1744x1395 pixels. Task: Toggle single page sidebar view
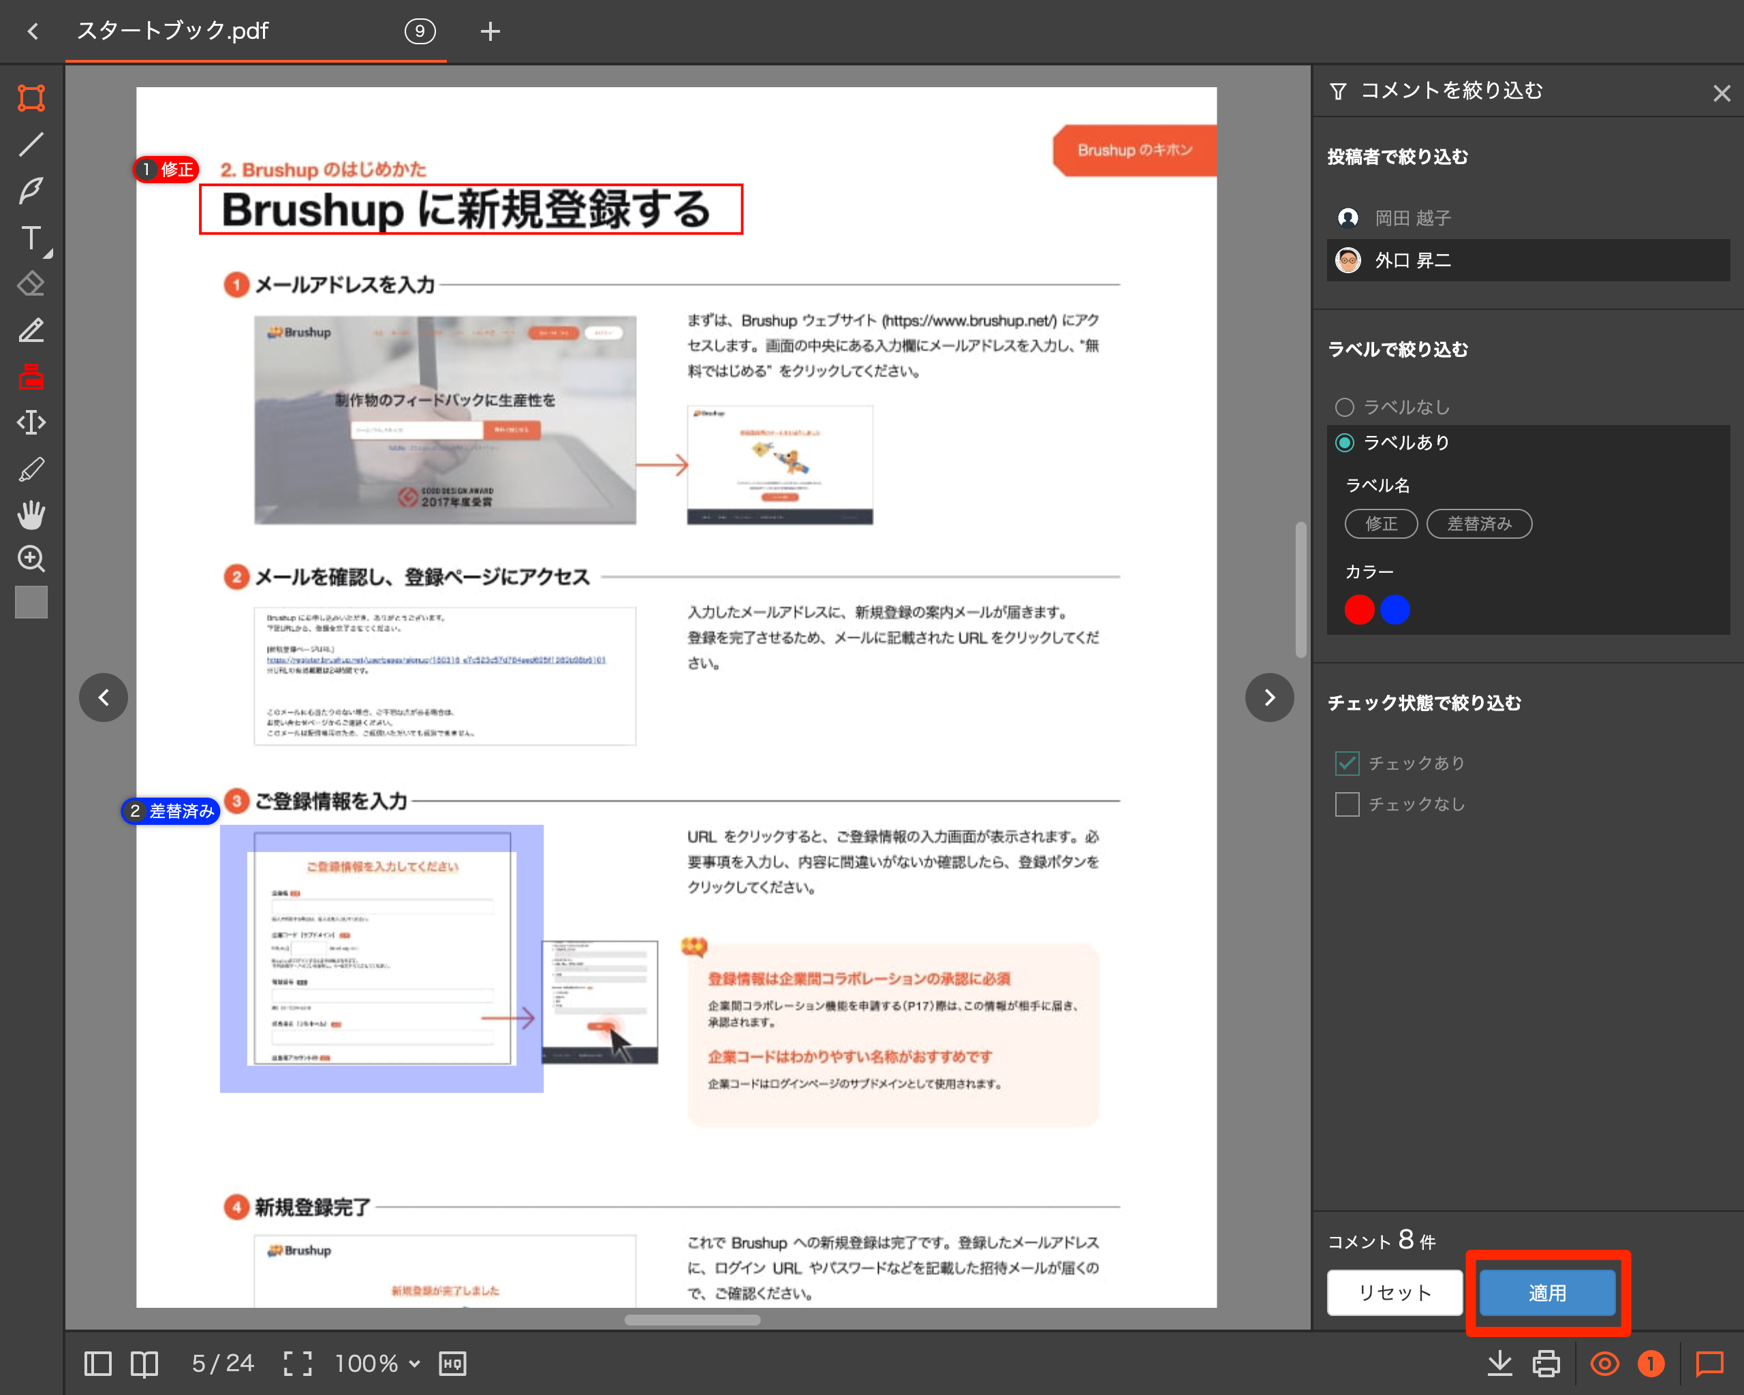(x=98, y=1364)
